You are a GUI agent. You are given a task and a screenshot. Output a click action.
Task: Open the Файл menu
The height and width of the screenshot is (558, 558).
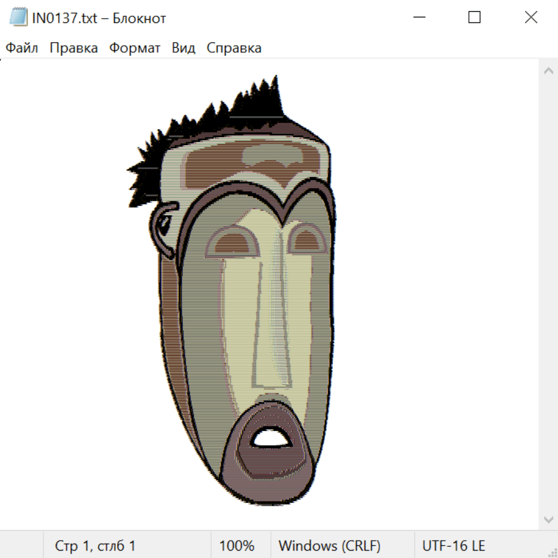click(x=22, y=48)
